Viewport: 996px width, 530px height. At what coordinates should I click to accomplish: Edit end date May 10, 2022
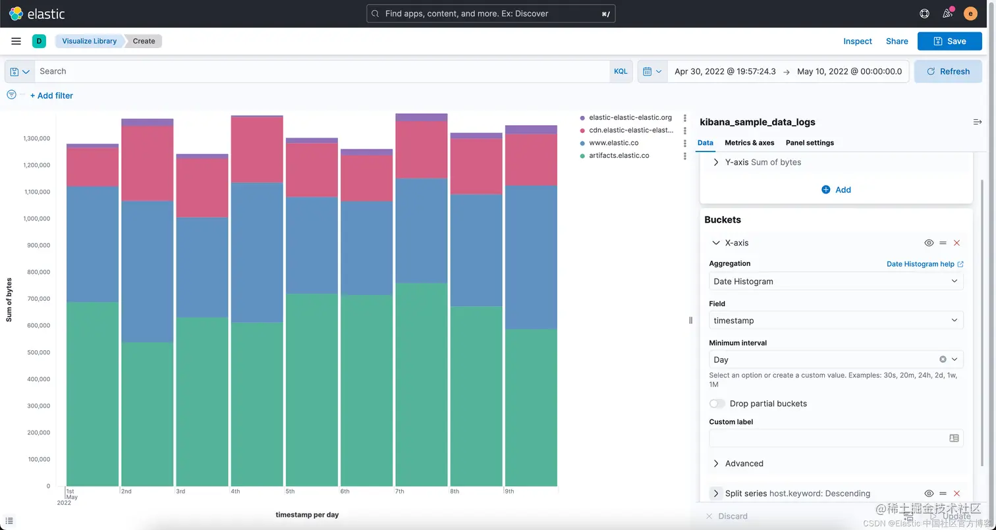[849, 71]
